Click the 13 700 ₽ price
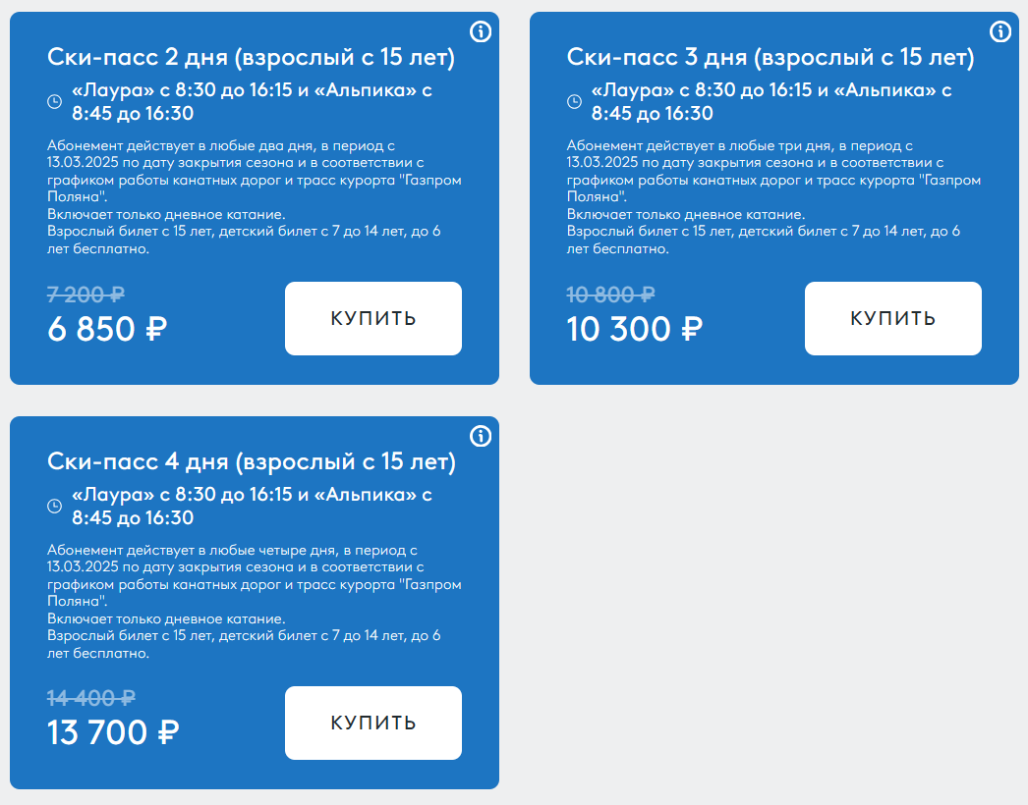Image resolution: width=1028 pixels, height=805 pixels. [113, 733]
